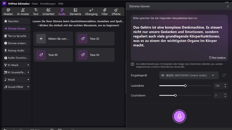Open the AI-Avatar toolbar section

pos(23,12)
